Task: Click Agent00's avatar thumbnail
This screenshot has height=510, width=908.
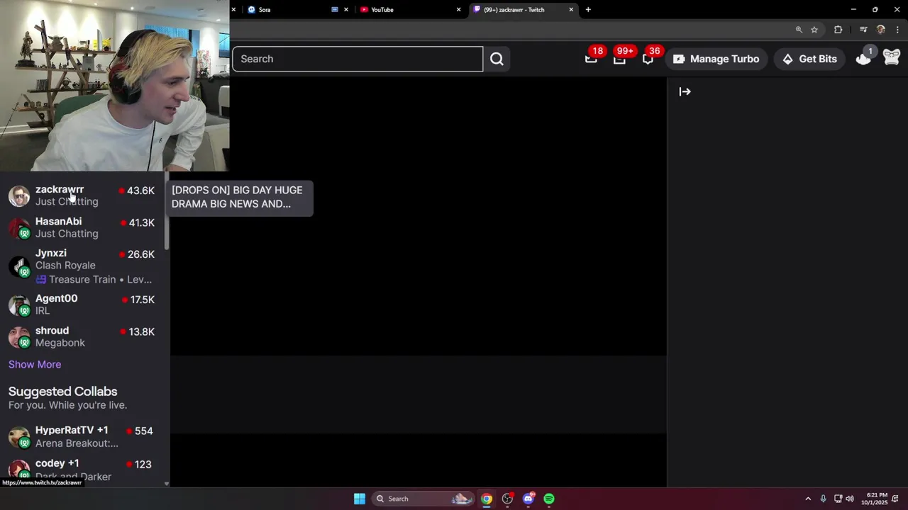Action: pos(19,305)
